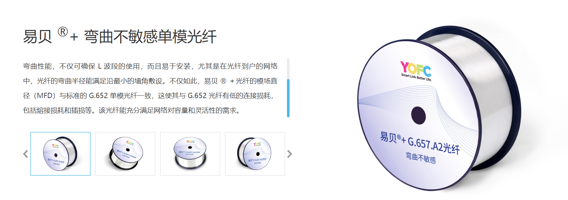Click the gray scrollbar track above the blue thumb
Screen dimensions: 568x200
pyautogui.click(x=288, y=69)
